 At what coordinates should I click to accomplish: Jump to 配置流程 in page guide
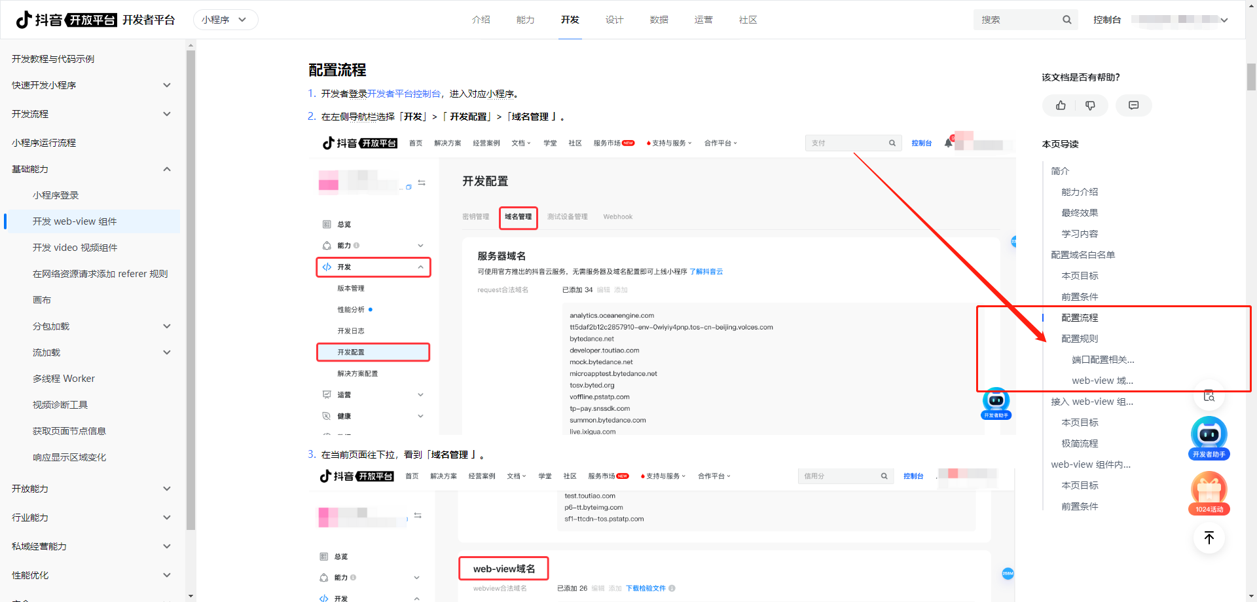click(x=1080, y=318)
